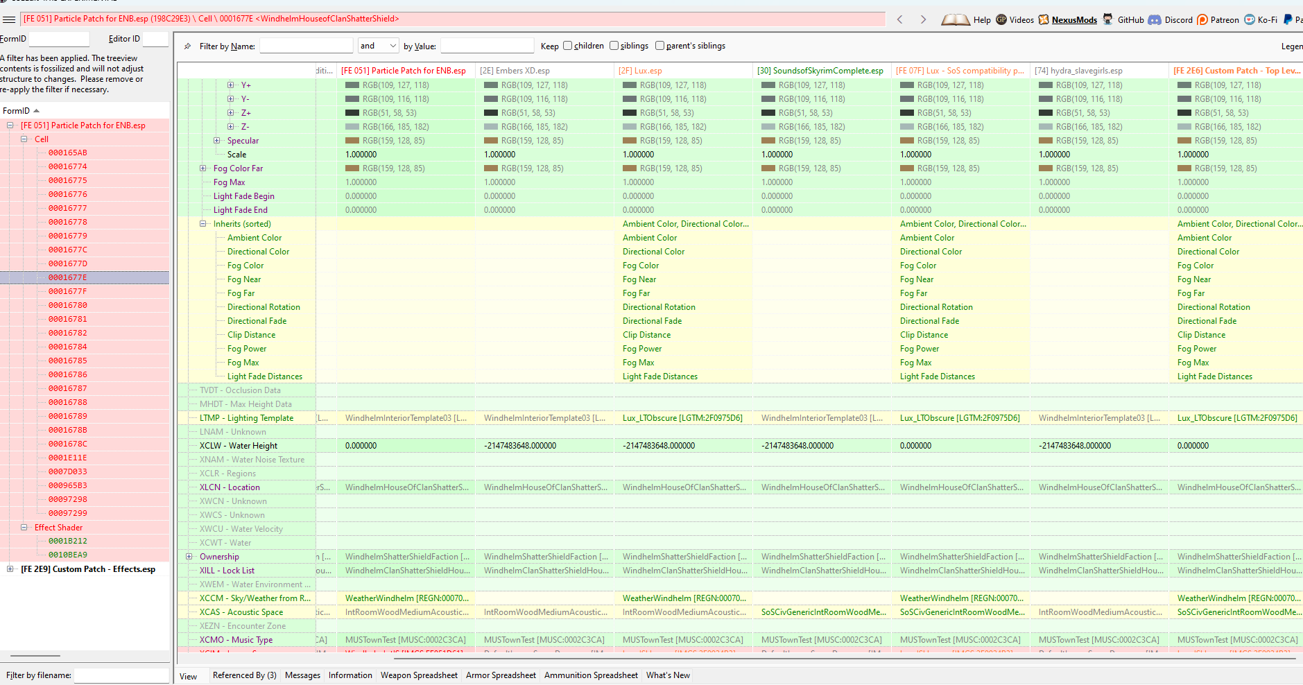Switch to the Weapon Spreadsheet tab
Viewport: 1303px width, 685px height.
[419, 675]
